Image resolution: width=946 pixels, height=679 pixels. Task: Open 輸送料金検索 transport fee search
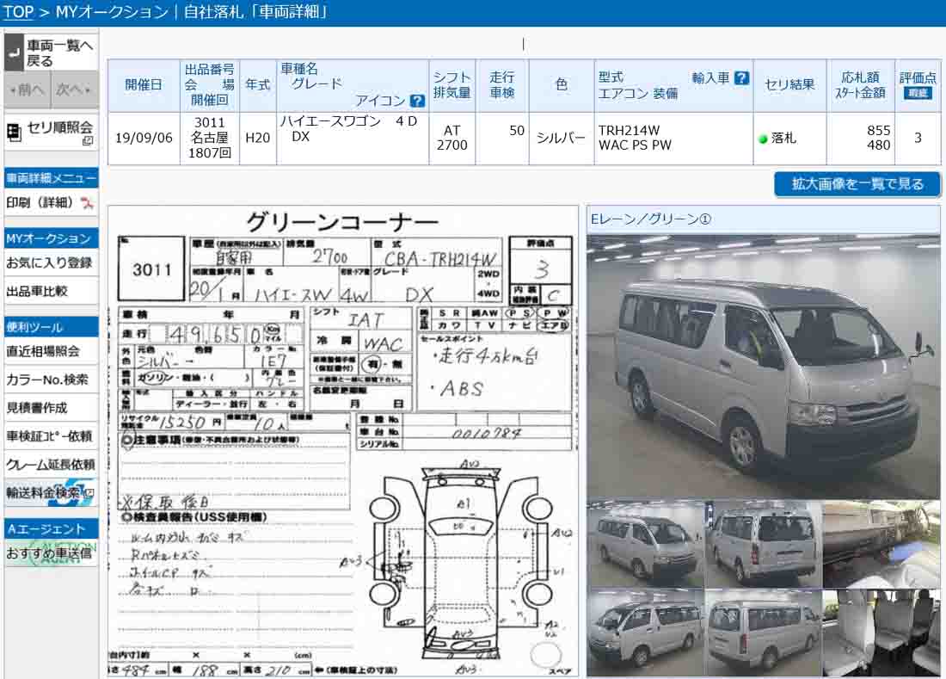tap(52, 492)
